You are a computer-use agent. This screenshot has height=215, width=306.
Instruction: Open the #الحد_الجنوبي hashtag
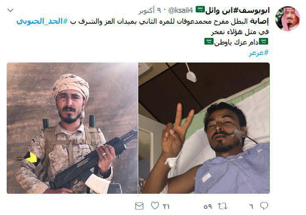pyautogui.click(x=42, y=21)
